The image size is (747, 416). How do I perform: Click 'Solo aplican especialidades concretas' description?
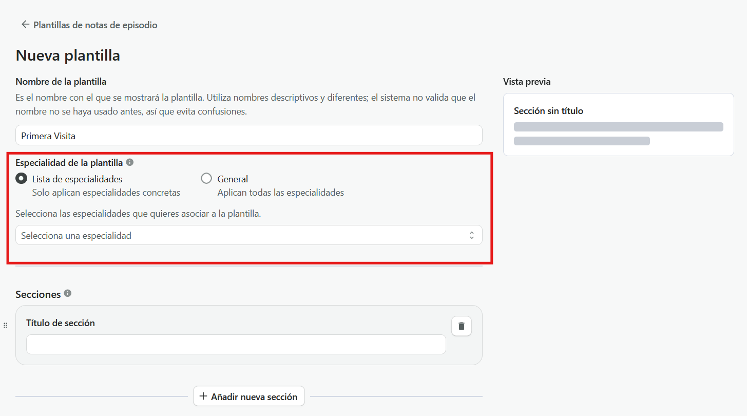[106, 193]
